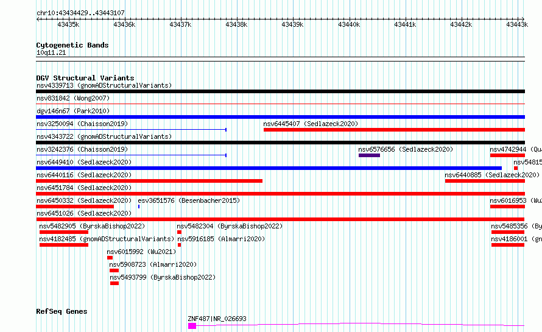Click the nsv6015992 (Wu2021) red marker
542x332 pixels.
point(110,258)
